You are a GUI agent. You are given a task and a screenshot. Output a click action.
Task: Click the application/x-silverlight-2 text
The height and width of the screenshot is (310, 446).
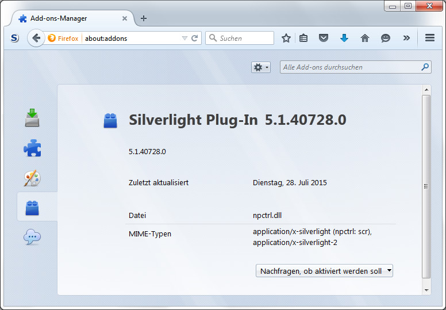click(x=295, y=243)
